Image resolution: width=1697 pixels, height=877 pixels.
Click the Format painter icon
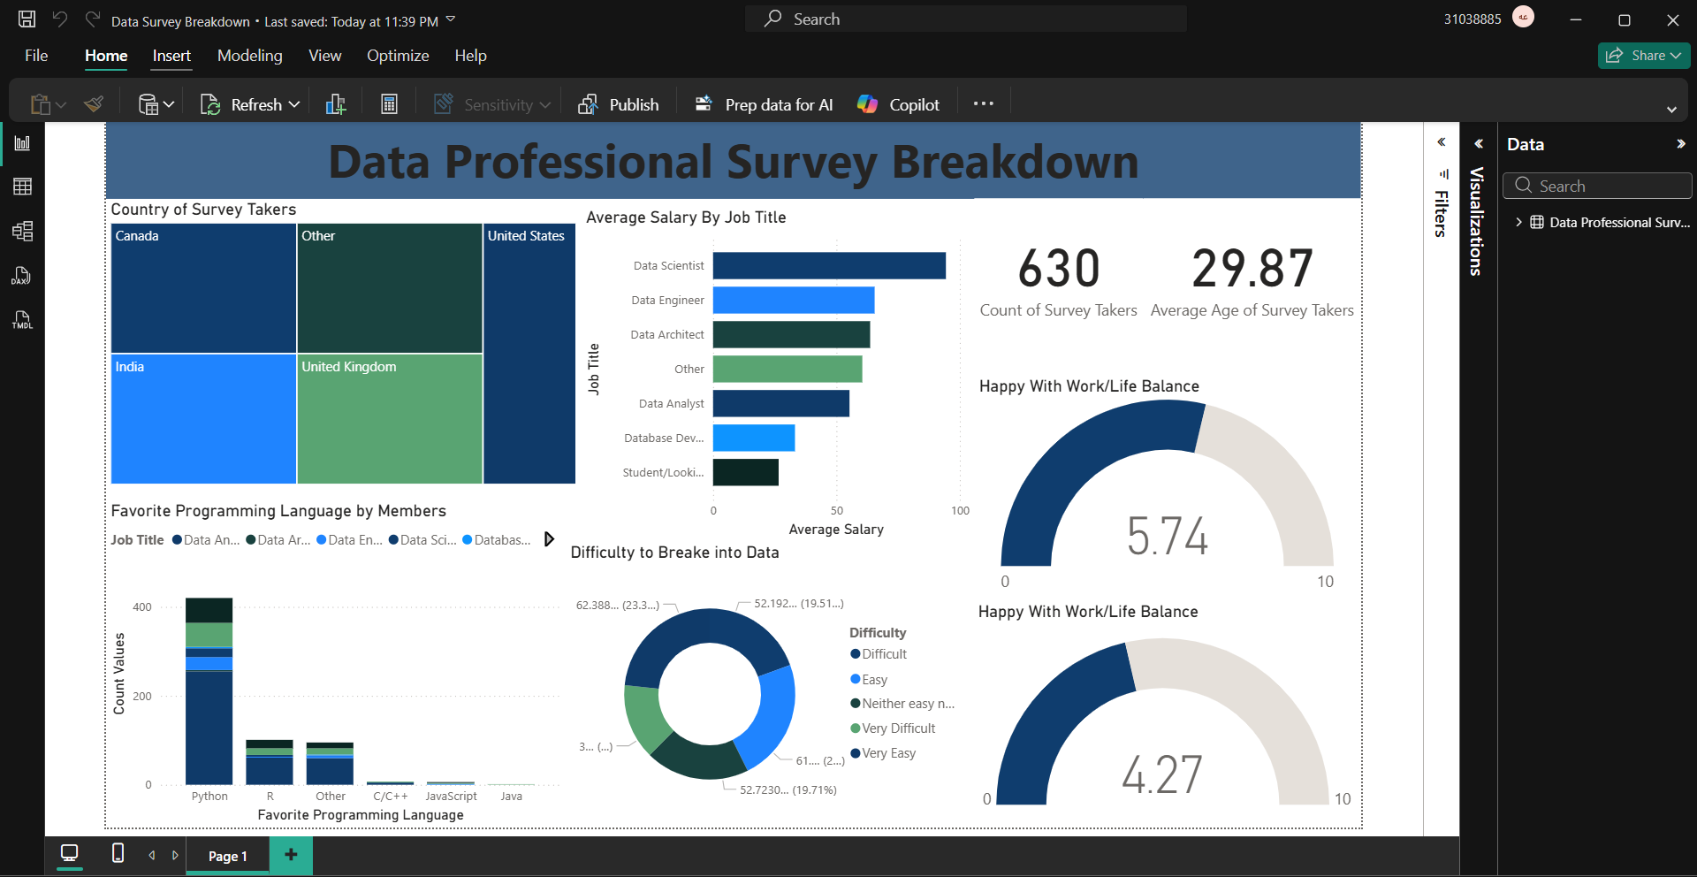(x=94, y=104)
